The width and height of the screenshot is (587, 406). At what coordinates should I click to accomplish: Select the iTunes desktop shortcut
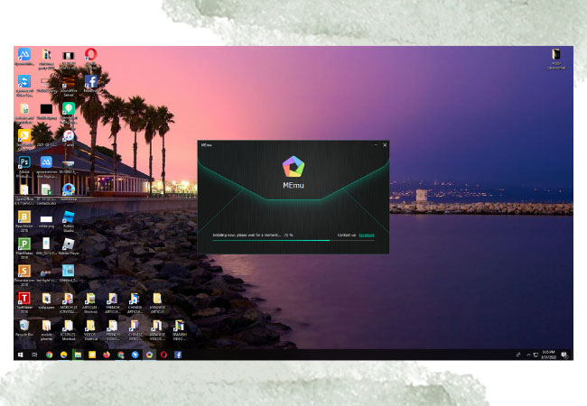tap(69, 136)
